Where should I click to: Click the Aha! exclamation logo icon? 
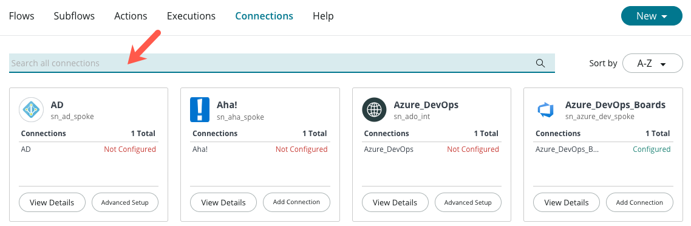tap(200, 110)
